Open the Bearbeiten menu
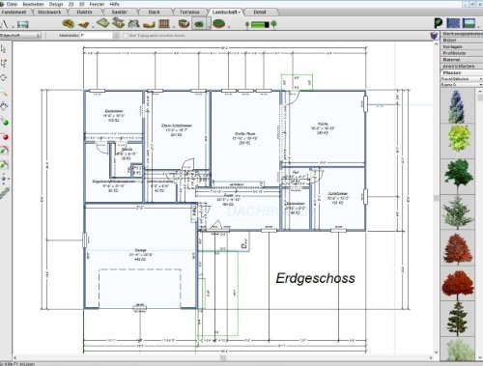 [x=33, y=4]
